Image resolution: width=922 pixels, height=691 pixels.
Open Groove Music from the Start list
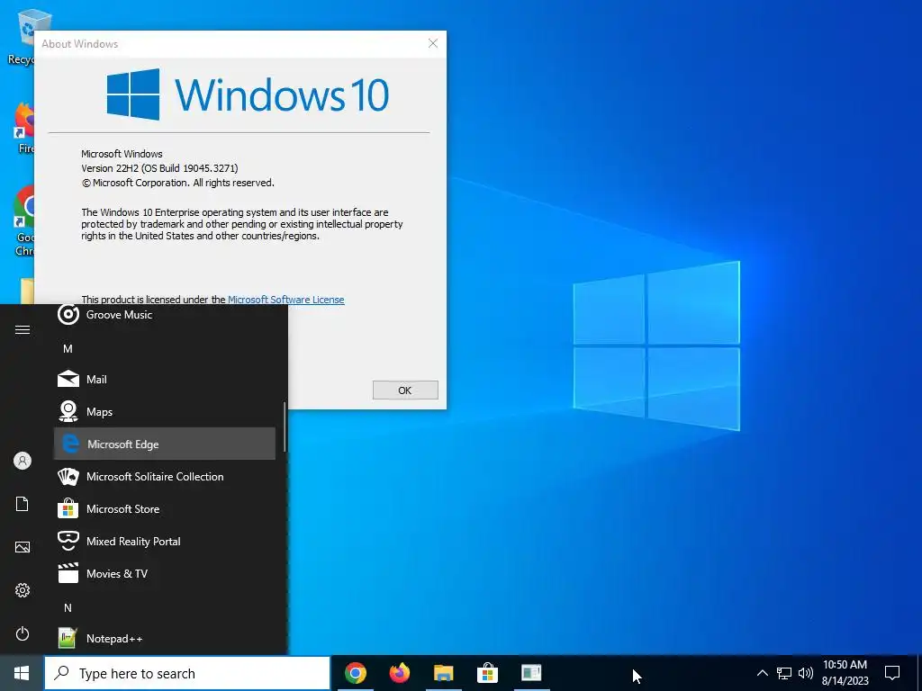(165, 315)
